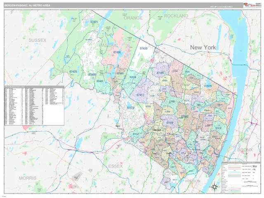Click the PASSAIC county label
Viewport: 264px width, 198px height.
108,45
